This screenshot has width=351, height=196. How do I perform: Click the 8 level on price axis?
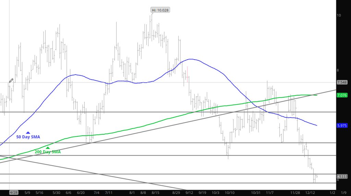(338, 71)
